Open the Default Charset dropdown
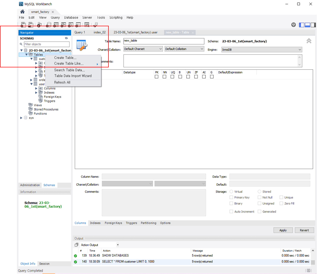This screenshot has height=274, width=317. 143,49
